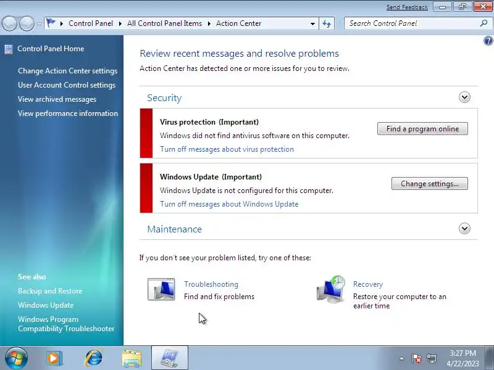494x370 pixels.
Task: Expand the arrow after All Control Panel Items
Action: 209,23
